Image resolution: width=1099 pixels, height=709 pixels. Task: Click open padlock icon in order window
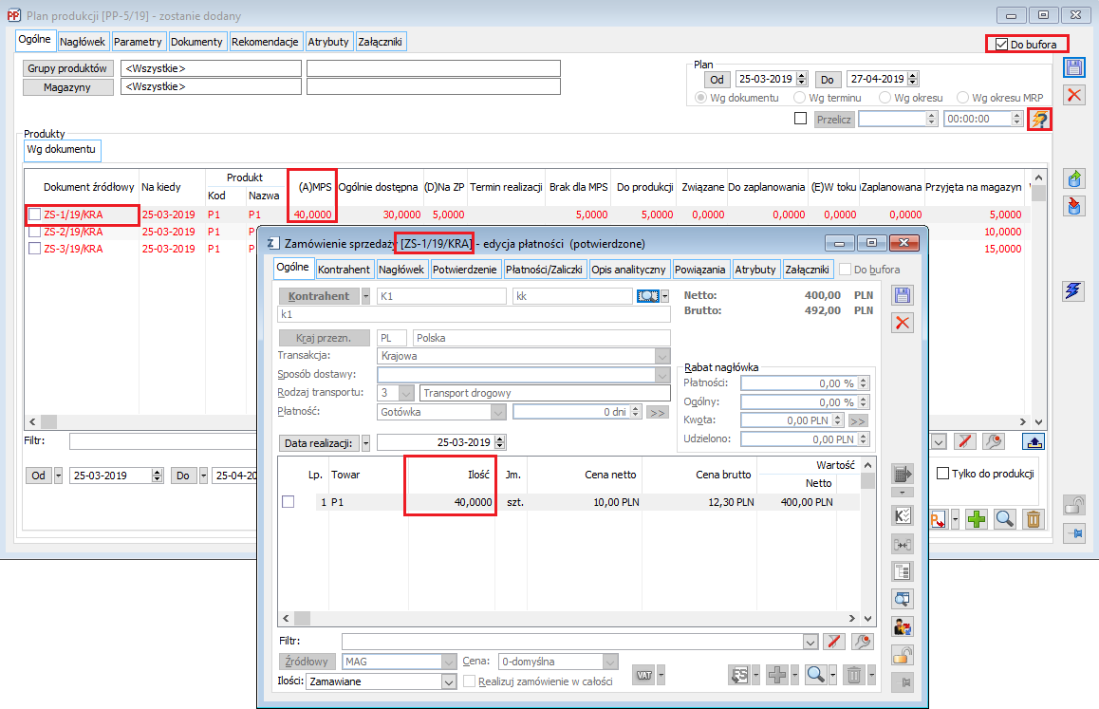pyautogui.click(x=902, y=655)
